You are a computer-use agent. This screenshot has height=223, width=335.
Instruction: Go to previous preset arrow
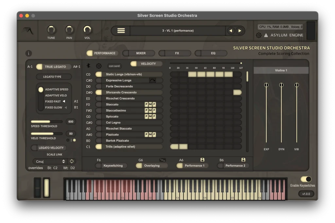(231, 30)
